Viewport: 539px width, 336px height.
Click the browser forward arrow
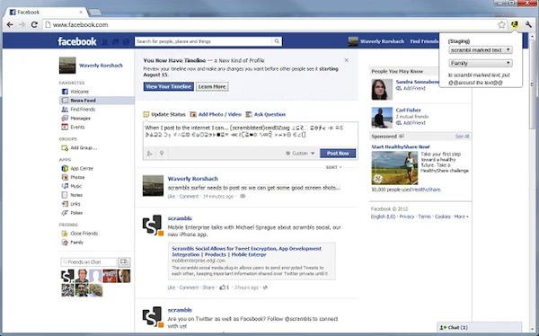[22, 25]
